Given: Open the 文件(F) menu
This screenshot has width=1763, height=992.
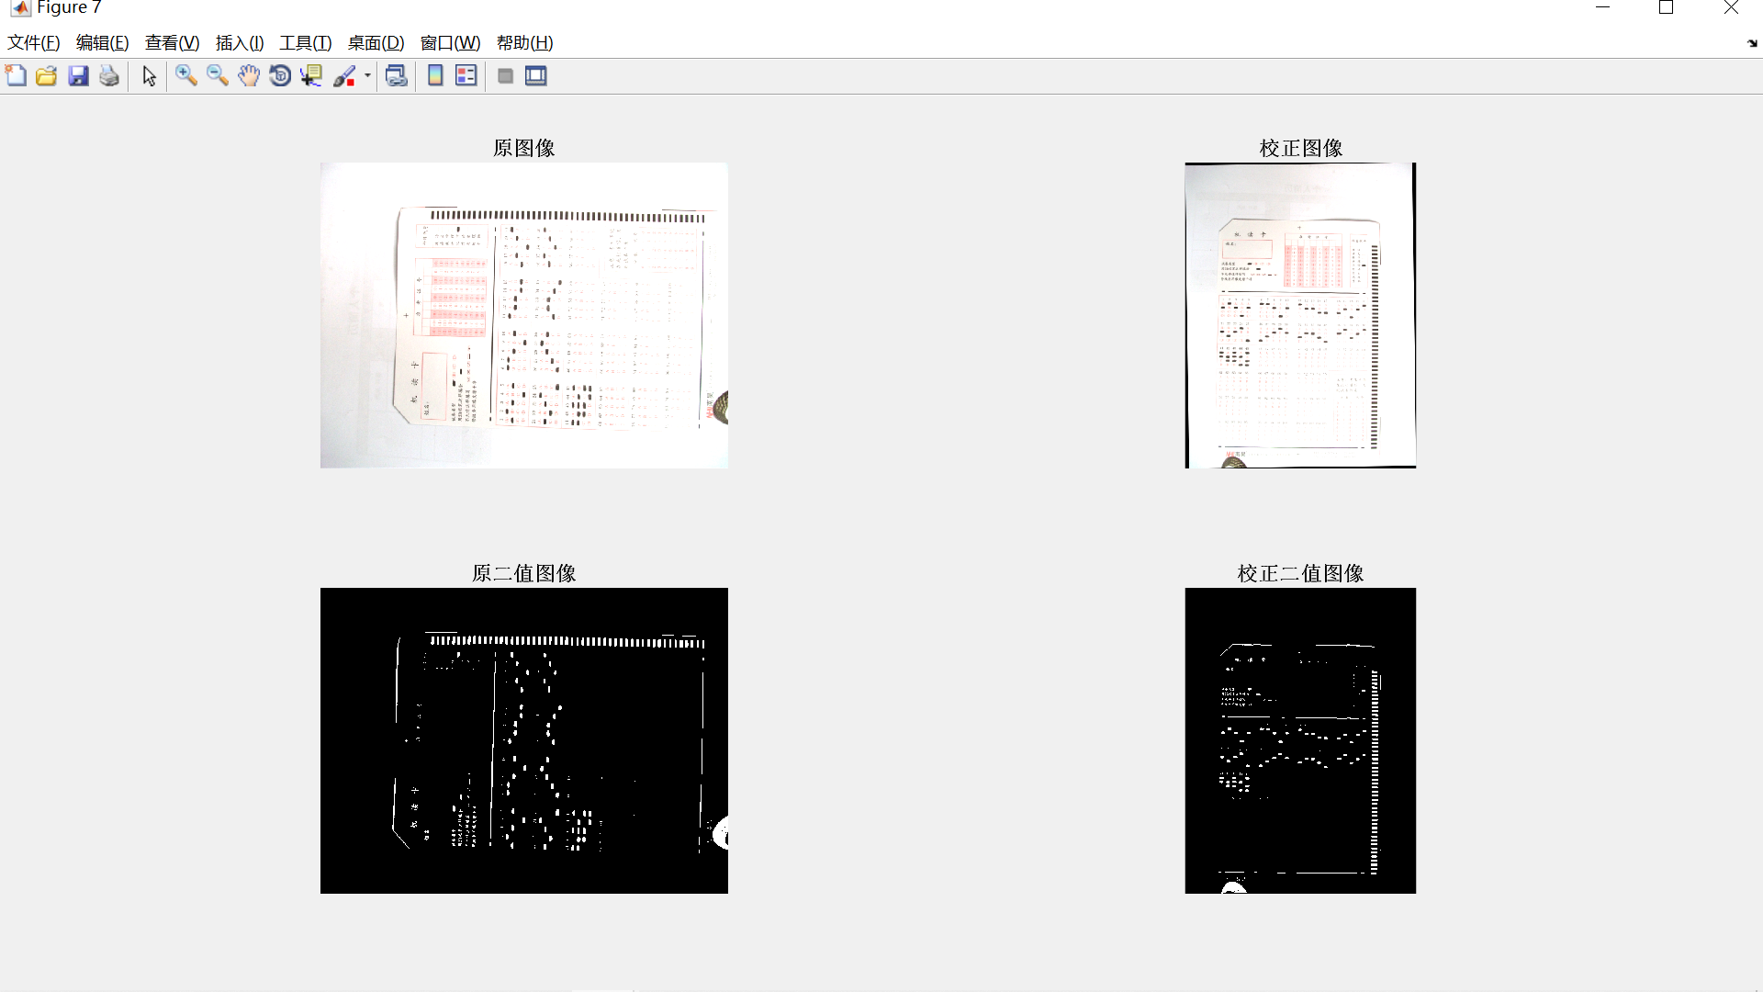Looking at the screenshot, I should (x=34, y=43).
